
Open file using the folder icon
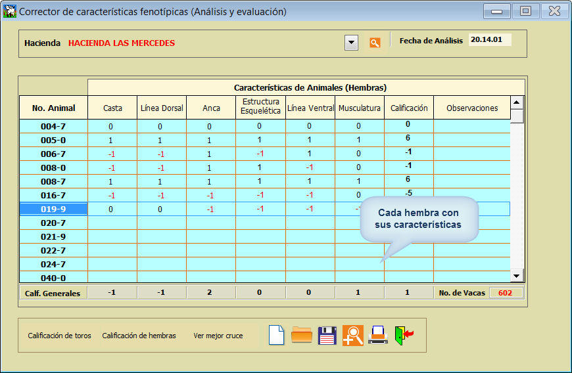tap(301, 335)
